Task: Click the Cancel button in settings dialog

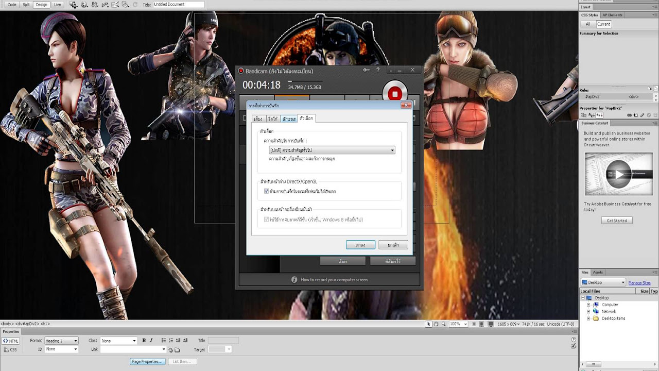Action: (393, 245)
